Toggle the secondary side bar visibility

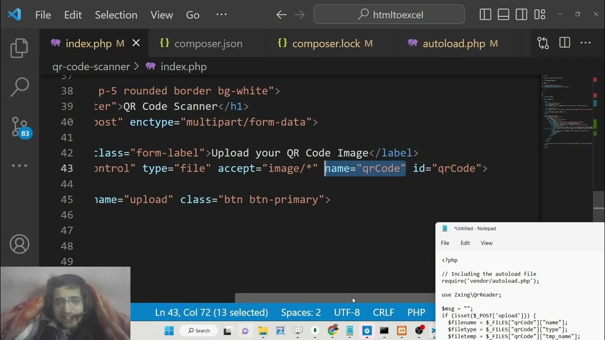point(521,15)
